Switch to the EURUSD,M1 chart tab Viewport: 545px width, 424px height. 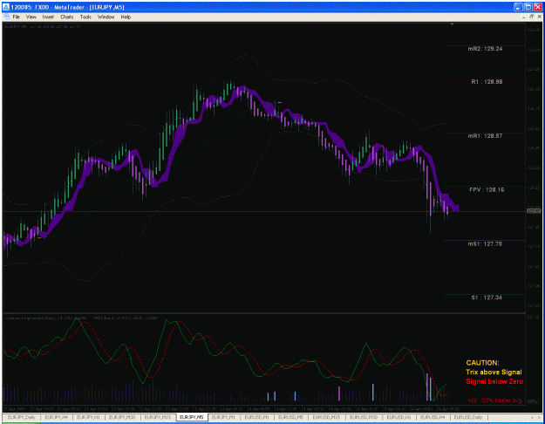point(256,417)
